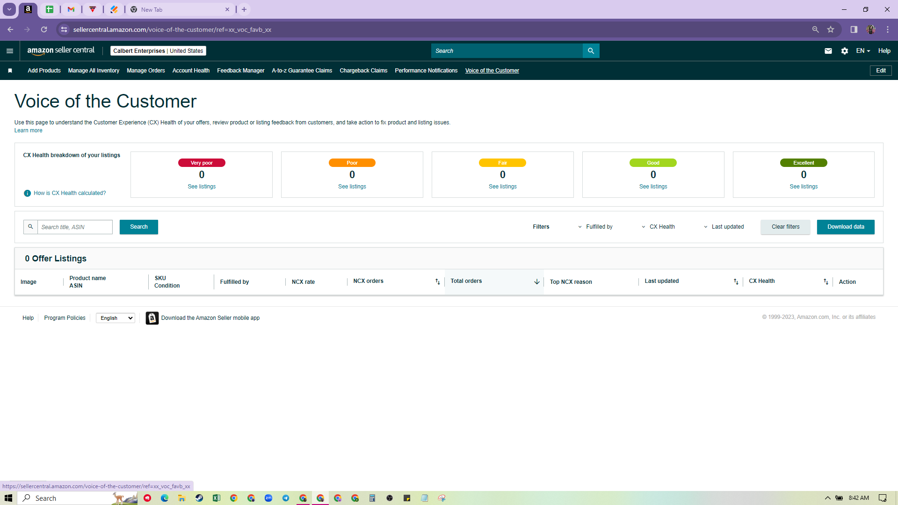Open the English language select in footer
This screenshot has height=505, width=898.
pyautogui.click(x=116, y=318)
